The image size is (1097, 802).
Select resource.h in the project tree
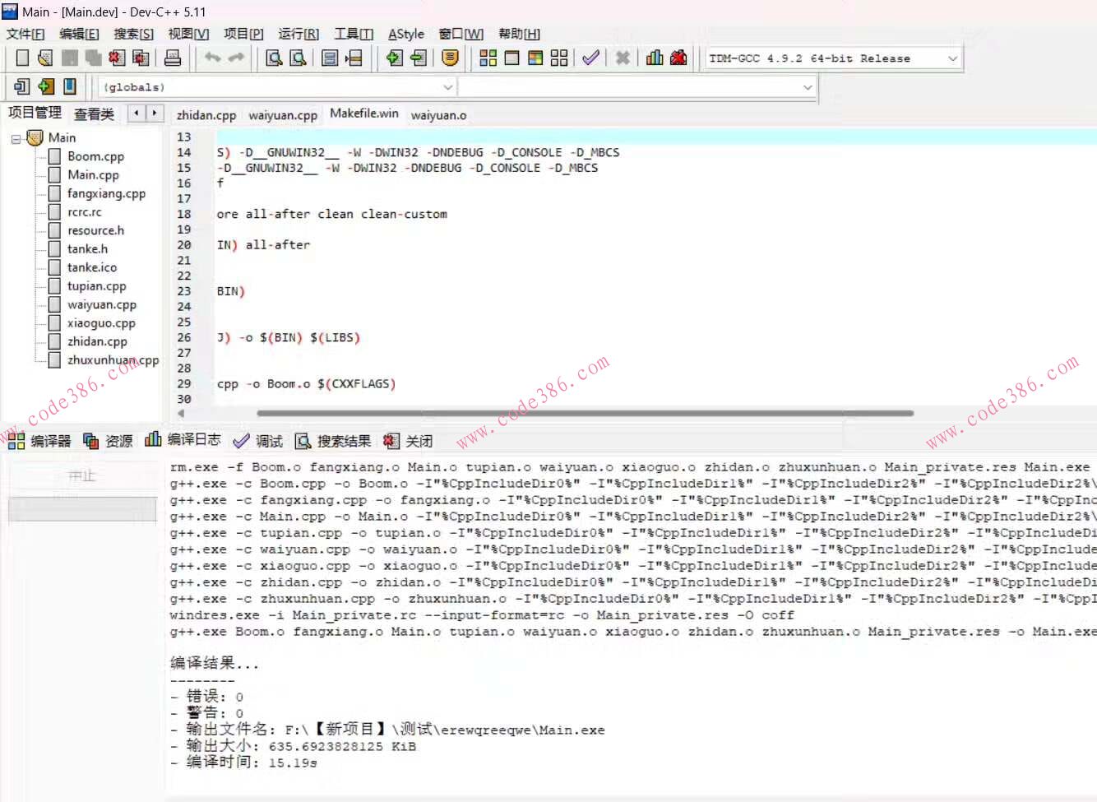[95, 230]
